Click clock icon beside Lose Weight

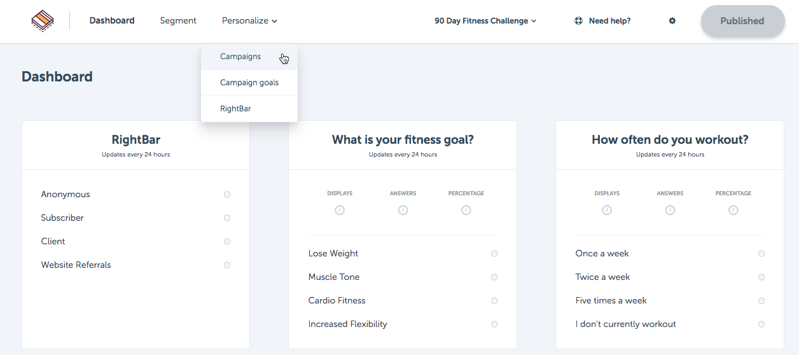pyautogui.click(x=494, y=254)
